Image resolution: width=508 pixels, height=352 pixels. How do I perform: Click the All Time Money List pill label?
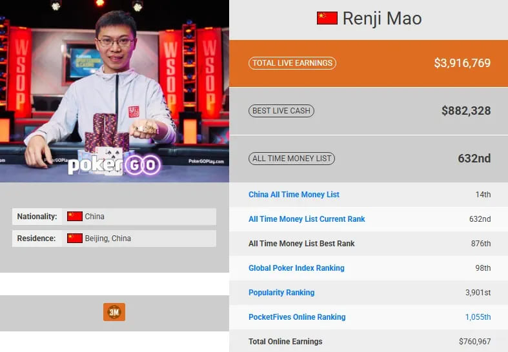point(292,159)
